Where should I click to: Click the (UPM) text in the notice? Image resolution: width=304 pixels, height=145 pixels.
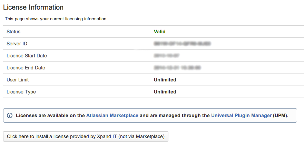[281, 115]
